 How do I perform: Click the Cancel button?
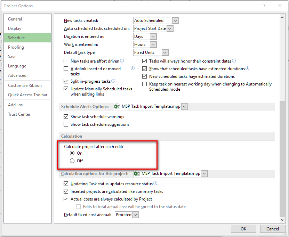click(x=273, y=229)
